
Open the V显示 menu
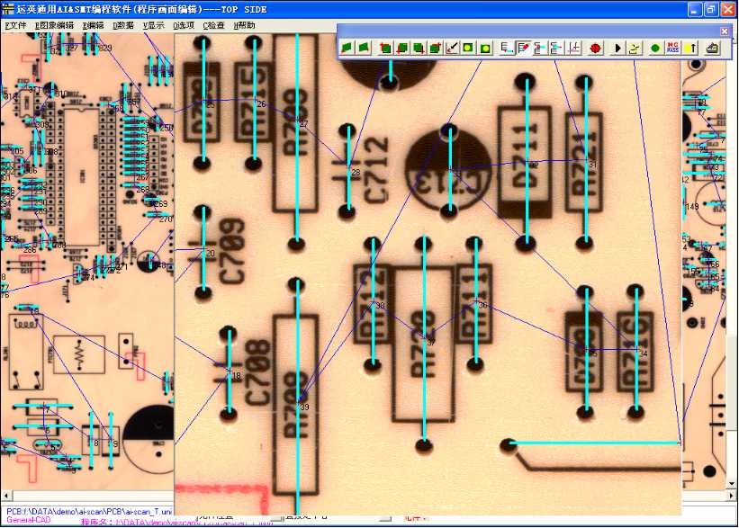(154, 25)
